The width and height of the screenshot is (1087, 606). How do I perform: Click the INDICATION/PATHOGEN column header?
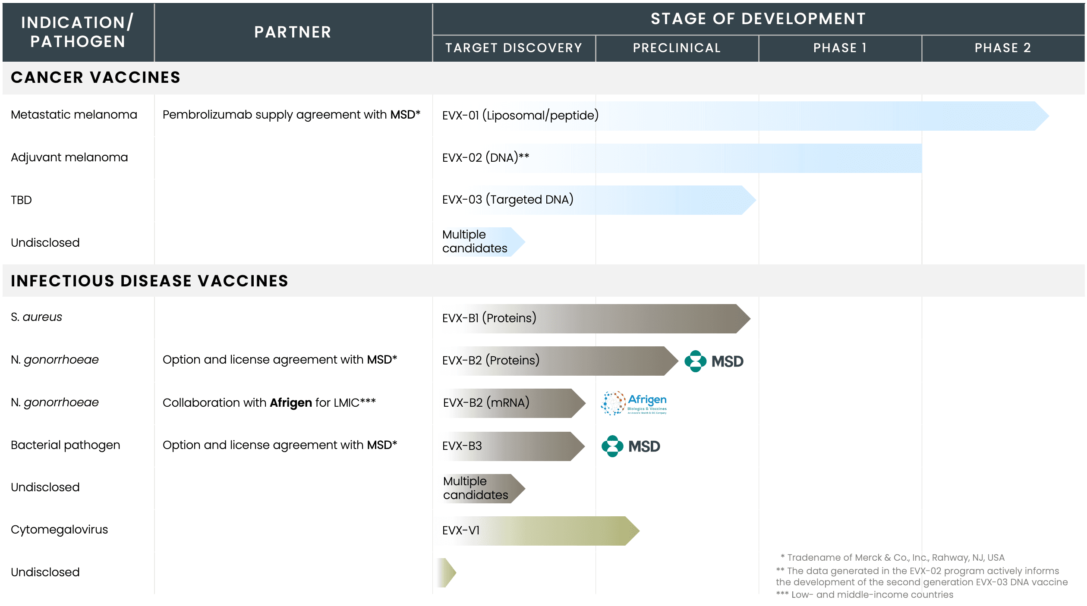78,32
